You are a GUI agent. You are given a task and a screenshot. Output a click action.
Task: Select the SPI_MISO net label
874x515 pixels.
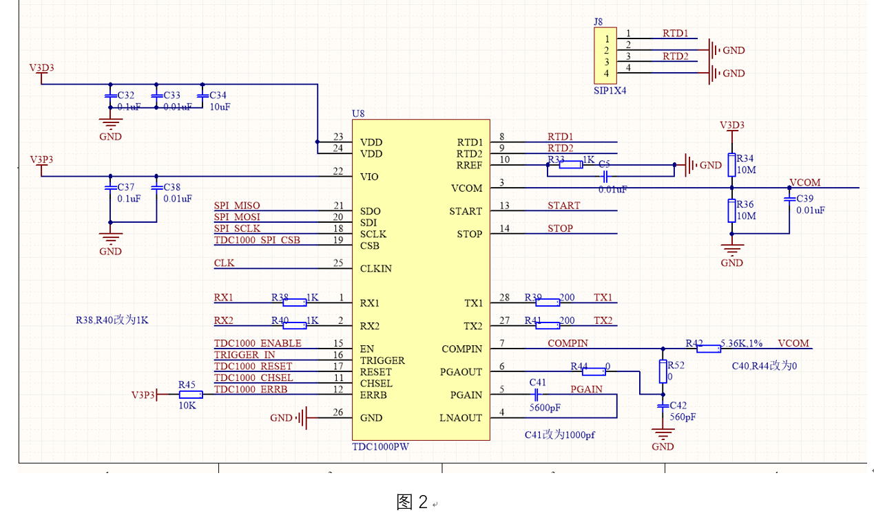[237, 206]
